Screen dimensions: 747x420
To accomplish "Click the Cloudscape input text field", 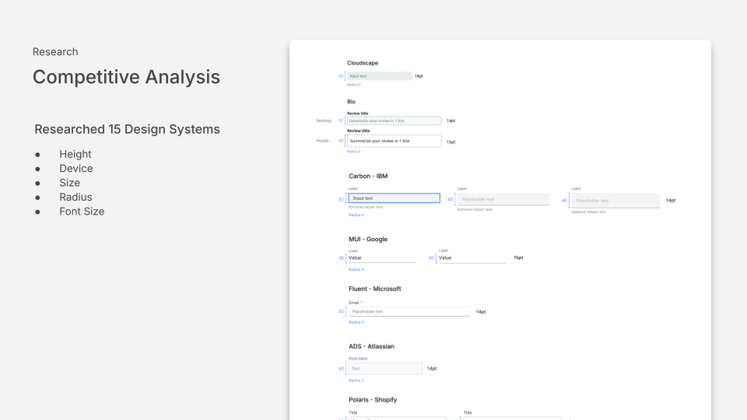I will 379,76.
